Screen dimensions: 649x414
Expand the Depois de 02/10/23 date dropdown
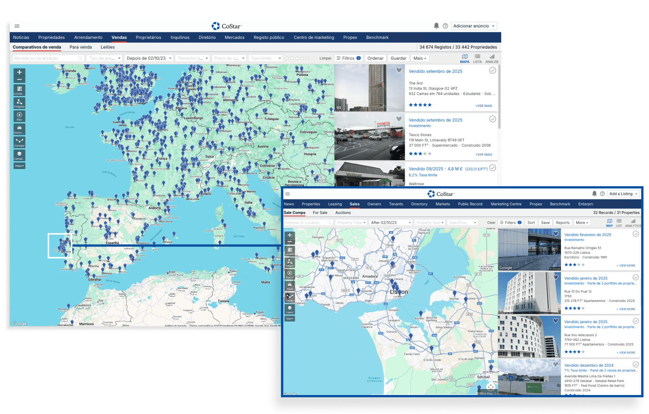[x=148, y=58]
